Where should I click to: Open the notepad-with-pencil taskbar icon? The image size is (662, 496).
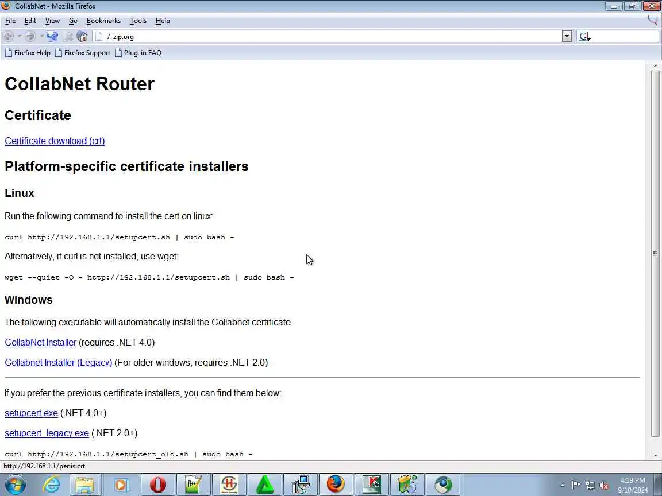(193, 485)
